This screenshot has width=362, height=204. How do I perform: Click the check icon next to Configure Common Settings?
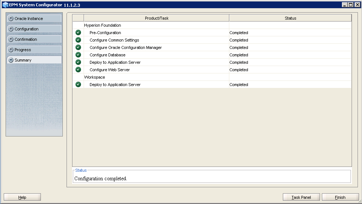(x=78, y=40)
